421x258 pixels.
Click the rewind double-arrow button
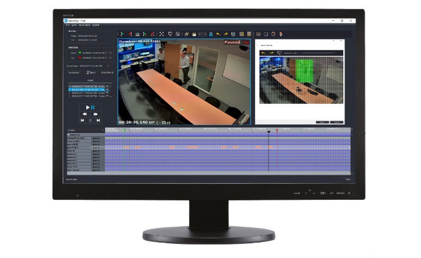(84, 114)
